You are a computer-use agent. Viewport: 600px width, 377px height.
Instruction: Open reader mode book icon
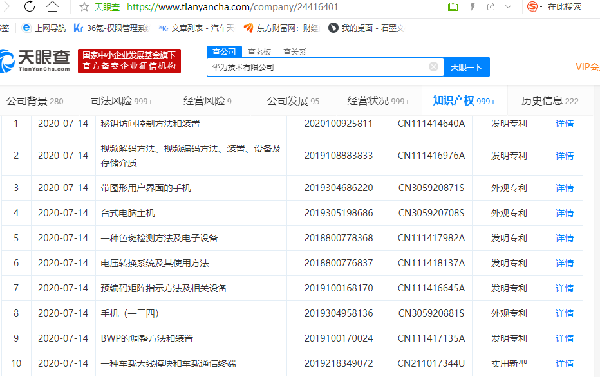pos(453,7)
